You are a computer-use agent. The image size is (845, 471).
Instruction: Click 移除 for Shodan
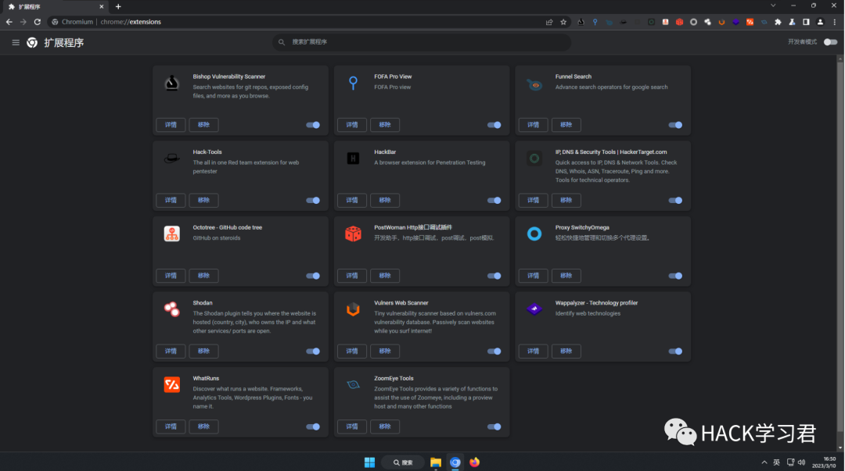203,351
